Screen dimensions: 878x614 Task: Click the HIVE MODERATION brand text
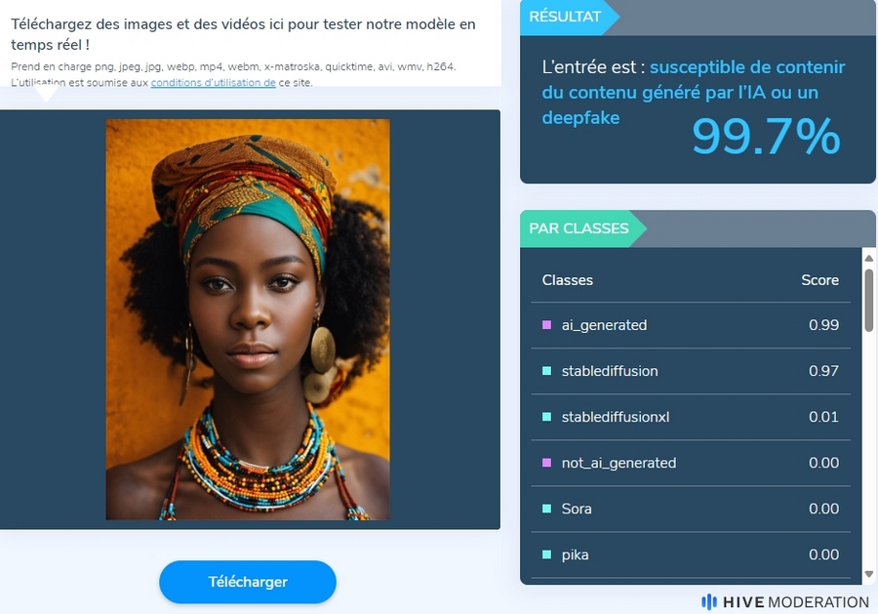pos(796,602)
